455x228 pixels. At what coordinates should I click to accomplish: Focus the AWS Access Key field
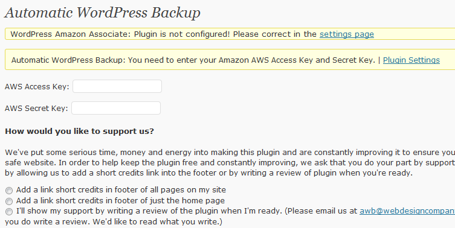point(117,86)
